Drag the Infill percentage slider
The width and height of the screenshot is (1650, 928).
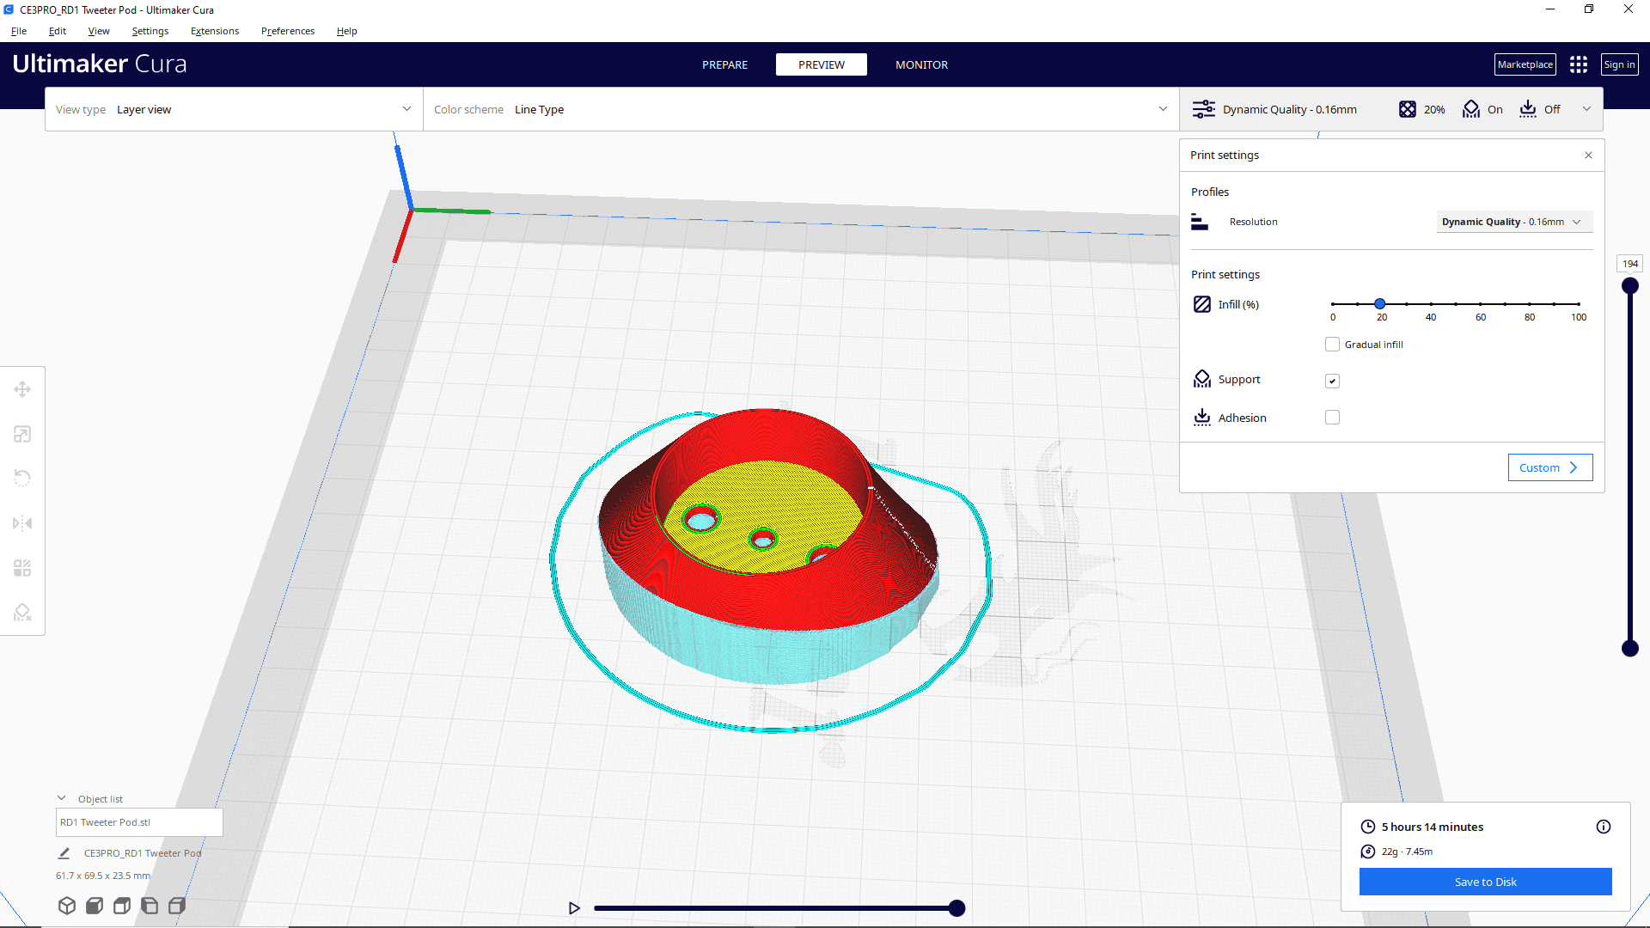click(x=1380, y=303)
